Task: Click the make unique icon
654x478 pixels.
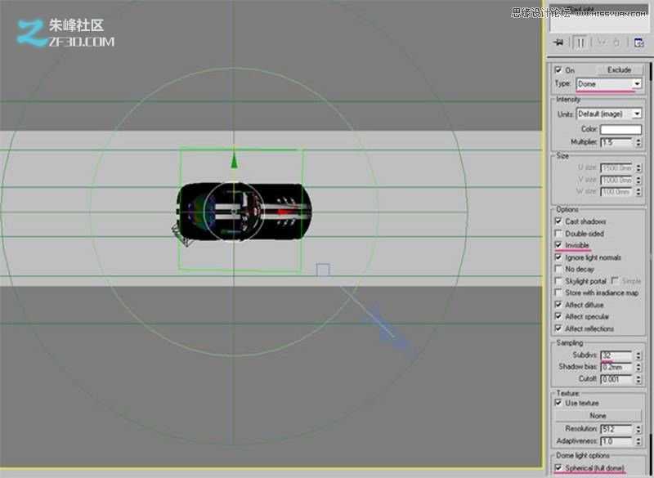Action: click(x=601, y=42)
